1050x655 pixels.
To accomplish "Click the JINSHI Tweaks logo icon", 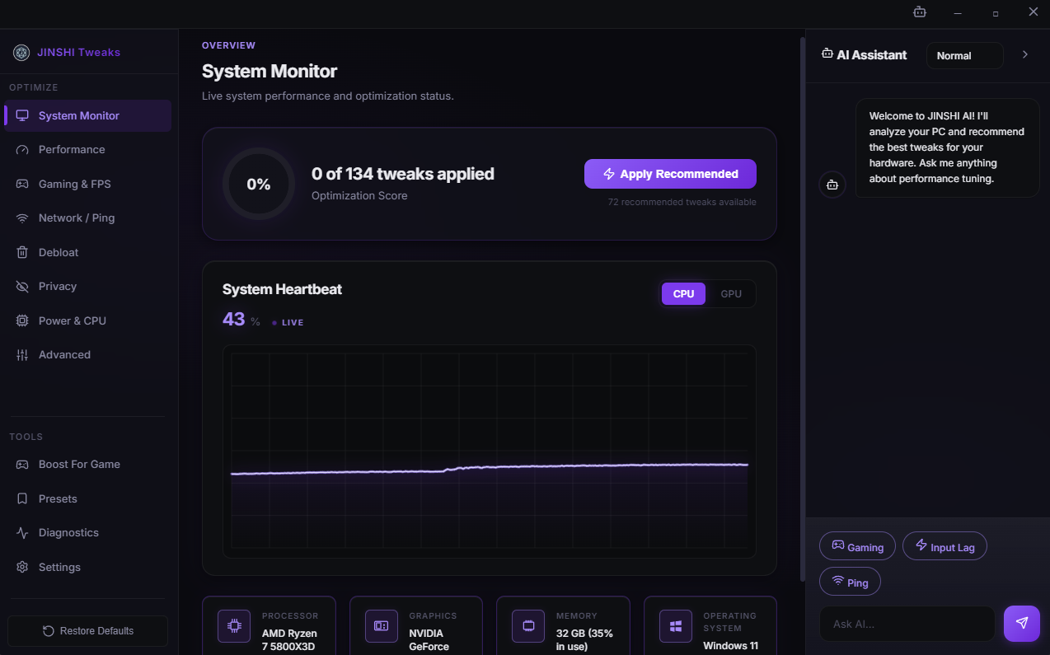I will (21, 52).
